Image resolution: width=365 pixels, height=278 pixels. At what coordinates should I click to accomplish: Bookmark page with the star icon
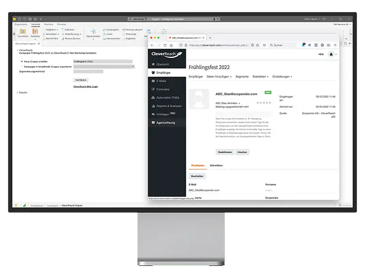[258, 45]
